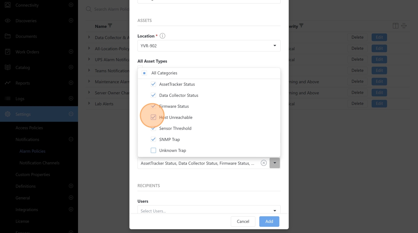This screenshot has width=418, height=233.
Task: Click the Add button
Action: [269, 222]
